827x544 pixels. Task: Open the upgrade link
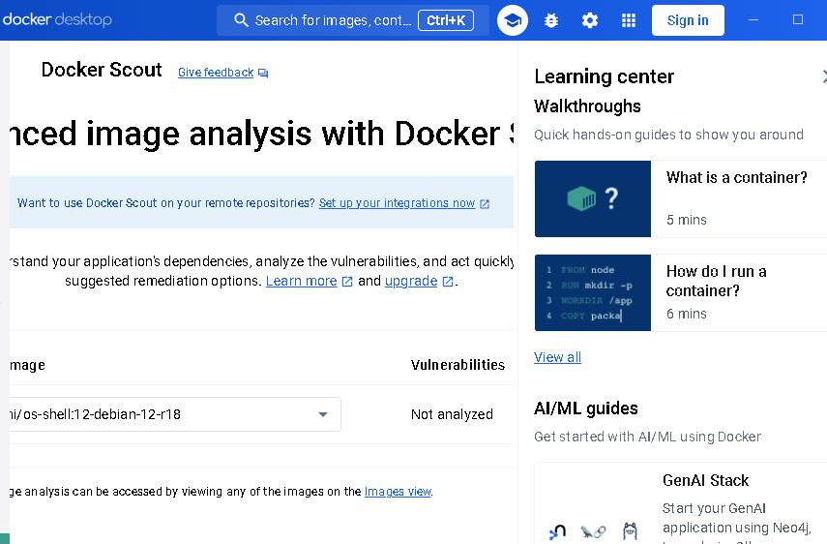coord(411,281)
